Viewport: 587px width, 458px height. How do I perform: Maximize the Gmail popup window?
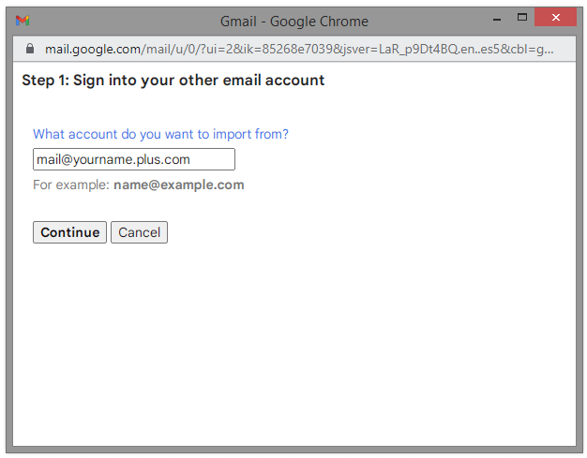click(x=522, y=18)
